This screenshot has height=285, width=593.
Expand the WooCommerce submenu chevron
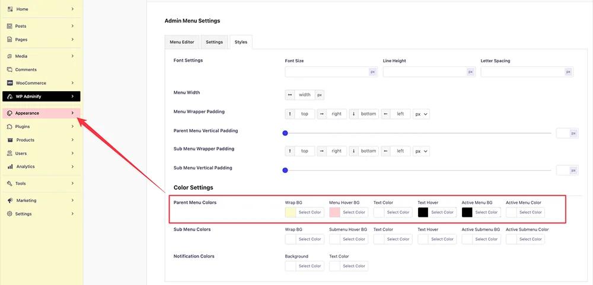pyautogui.click(x=72, y=83)
